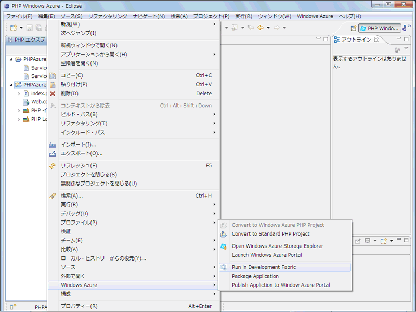Minimize the editor area
Screen dimensions: 416x312
[318, 38]
